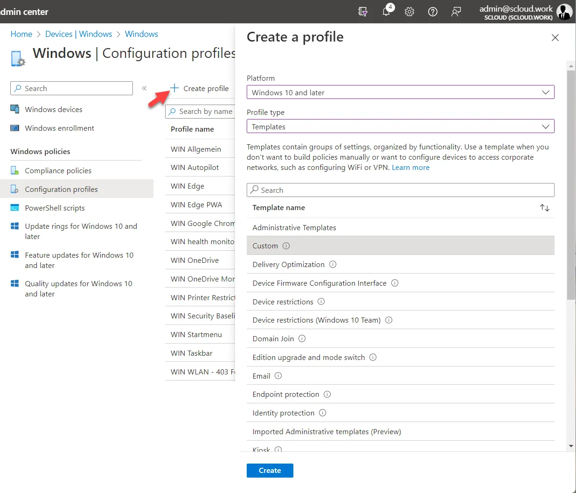Image resolution: width=576 pixels, height=493 pixels.
Task: Show info for Identity protection template
Action: (323, 413)
